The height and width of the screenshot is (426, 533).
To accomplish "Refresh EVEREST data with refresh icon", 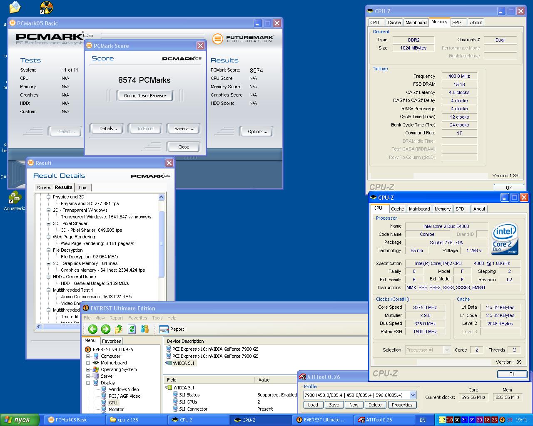I will point(132,329).
